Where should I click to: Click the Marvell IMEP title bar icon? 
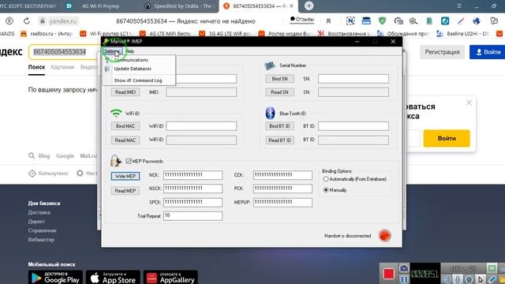click(x=106, y=41)
